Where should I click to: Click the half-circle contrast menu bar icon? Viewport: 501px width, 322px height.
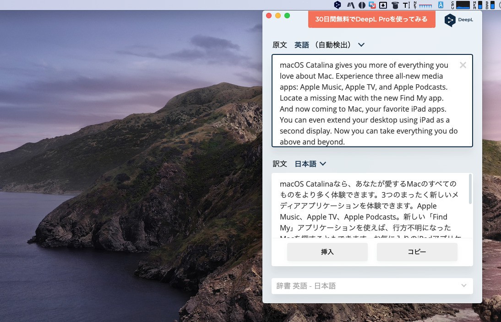362,5
